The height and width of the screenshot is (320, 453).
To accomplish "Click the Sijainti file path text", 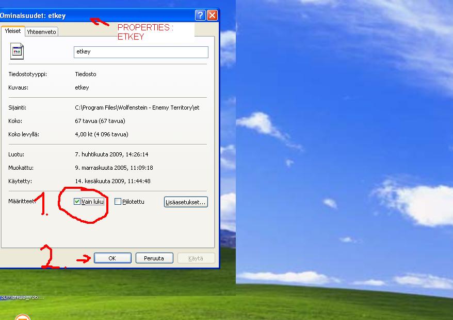I will point(137,108).
